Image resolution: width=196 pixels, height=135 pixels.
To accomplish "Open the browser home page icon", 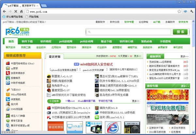I will click(x=21, y=12).
